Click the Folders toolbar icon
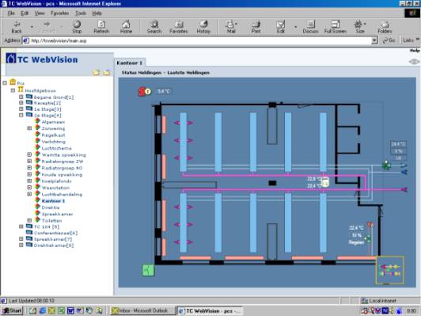Screen dimensions: 421x316 pyautogui.click(x=385, y=27)
